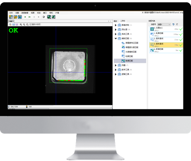This screenshot has width=191, height=161.
Task: Click the green run (play) toolbar button
Action: click(25, 17)
